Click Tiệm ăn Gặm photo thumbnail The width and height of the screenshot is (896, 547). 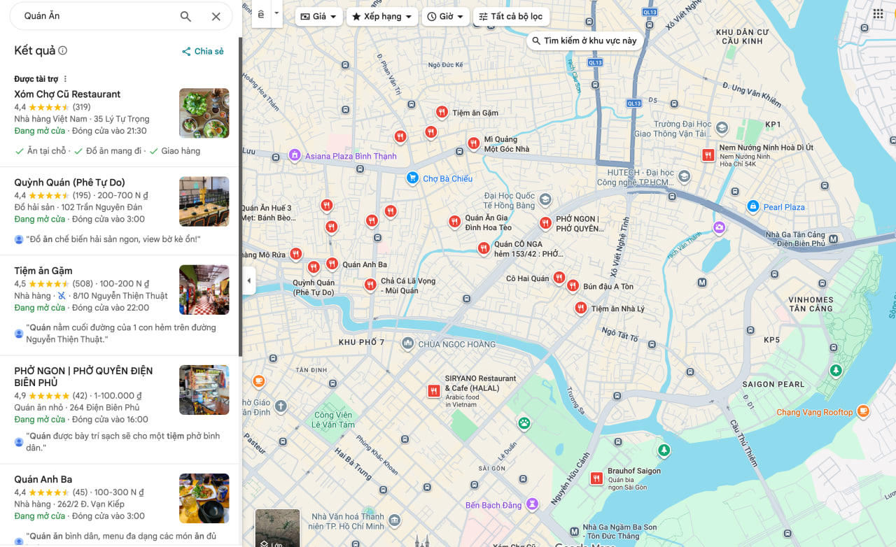pos(204,290)
